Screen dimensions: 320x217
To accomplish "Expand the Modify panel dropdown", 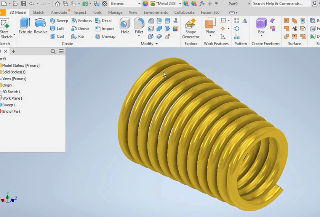I will pos(156,44).
